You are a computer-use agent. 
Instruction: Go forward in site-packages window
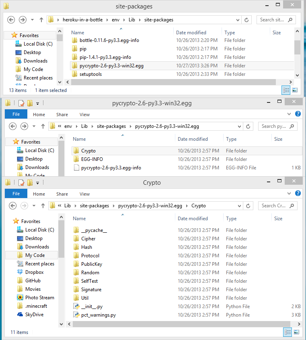pos(23,20)
